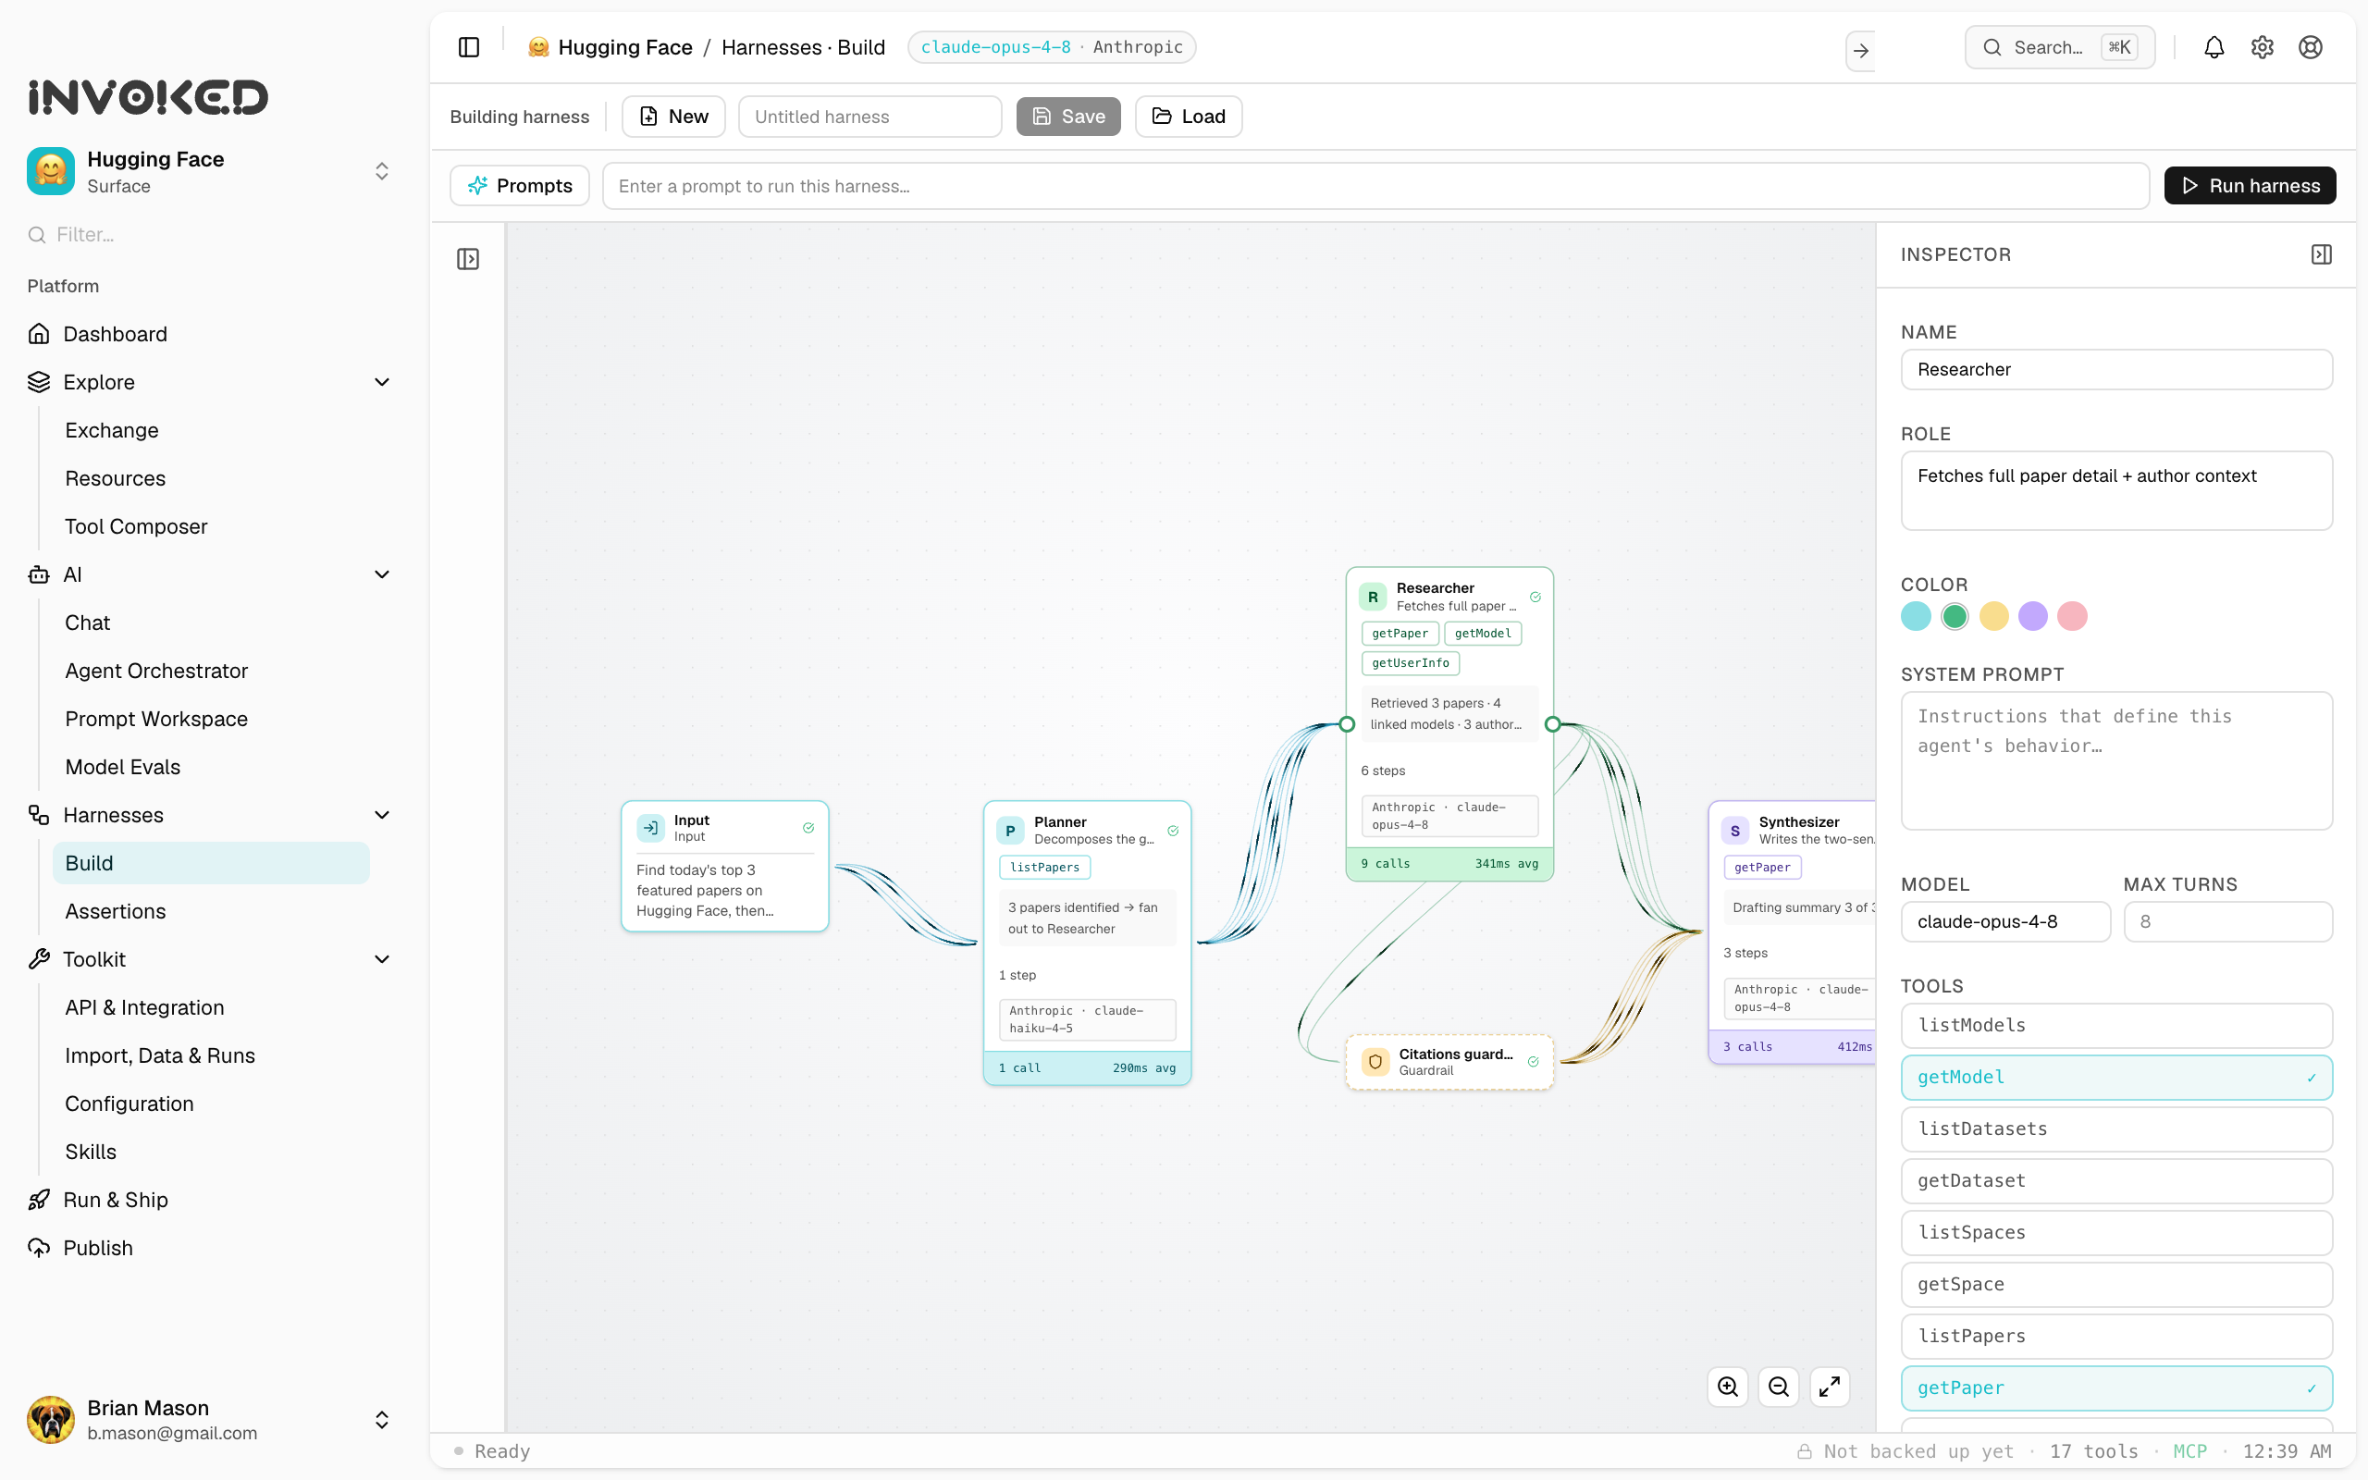Zoom out on the canvas
This screenshot has height=1480, width=2368.
1778,1387
